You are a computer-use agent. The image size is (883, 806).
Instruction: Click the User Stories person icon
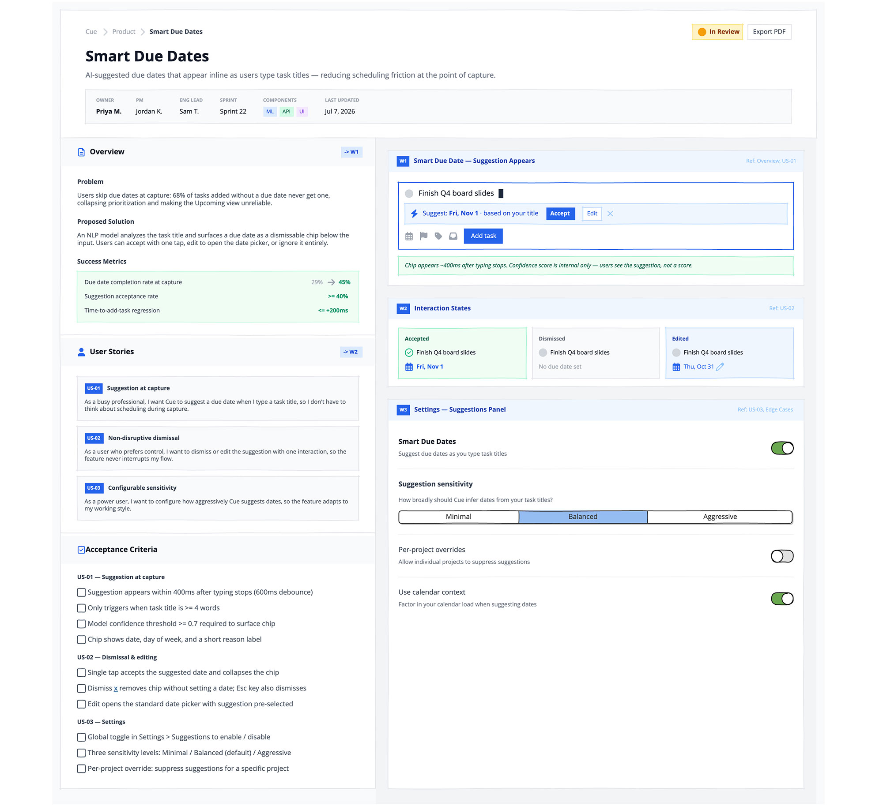[x=81, y=352]
